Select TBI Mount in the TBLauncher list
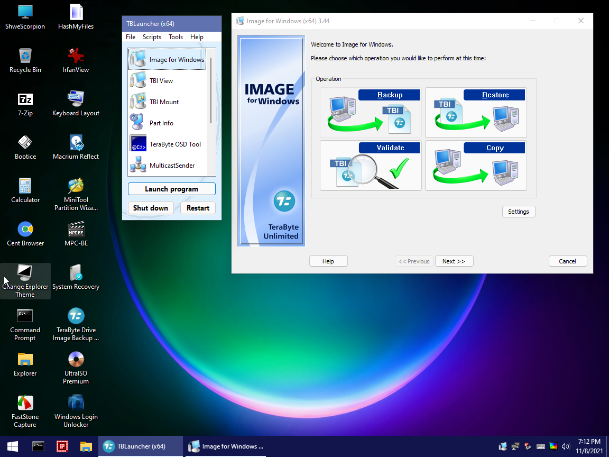This screenshot has height=457, width=609. (167, 102)
